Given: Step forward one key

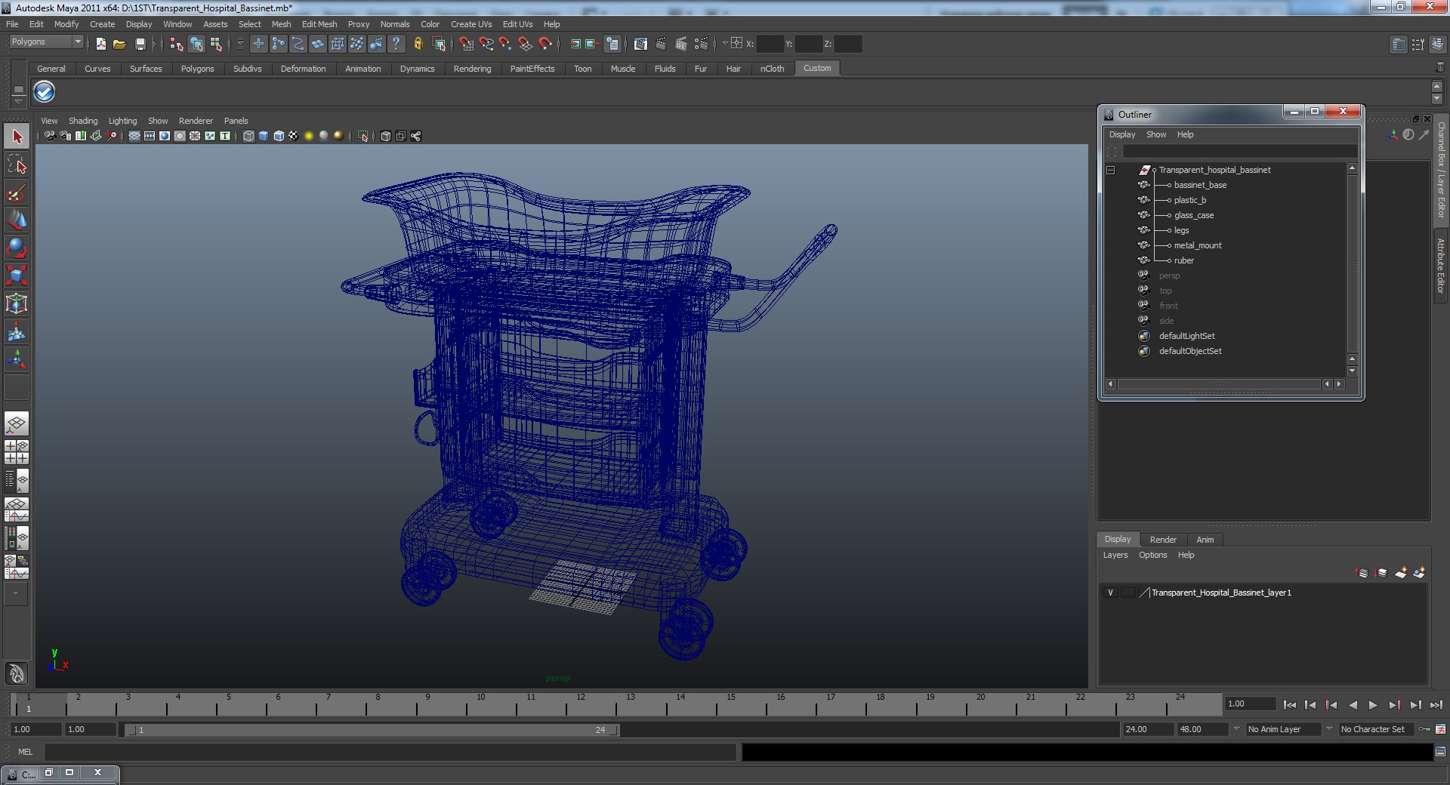Looking at the screenshot, I should pos(1394,705).
